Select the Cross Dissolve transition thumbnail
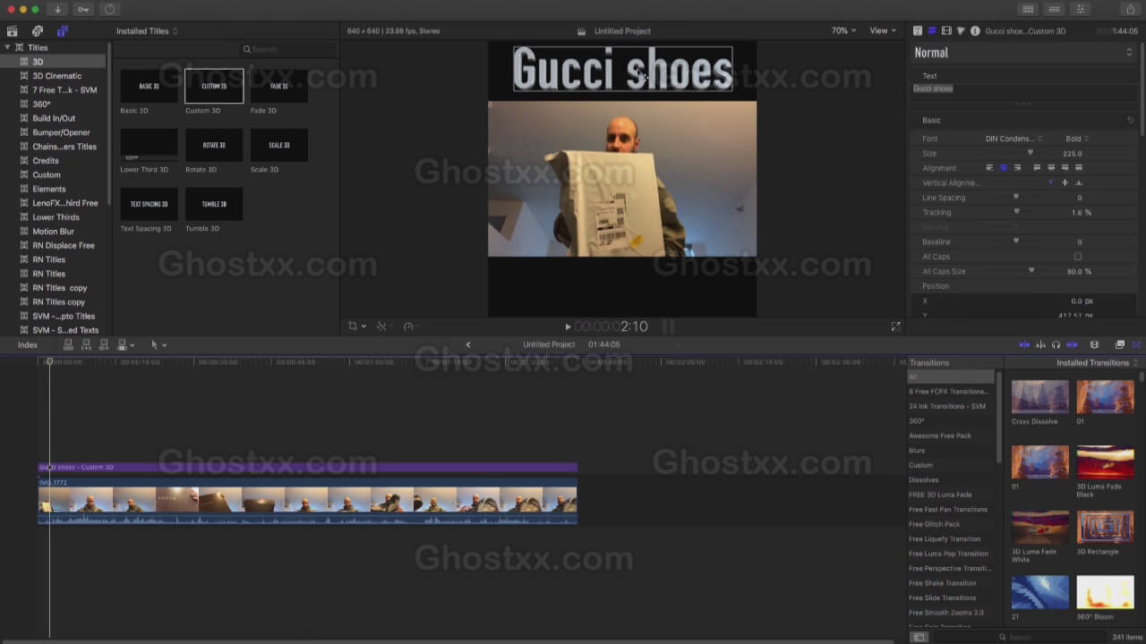1146x644 pixels. [1040, 397]
